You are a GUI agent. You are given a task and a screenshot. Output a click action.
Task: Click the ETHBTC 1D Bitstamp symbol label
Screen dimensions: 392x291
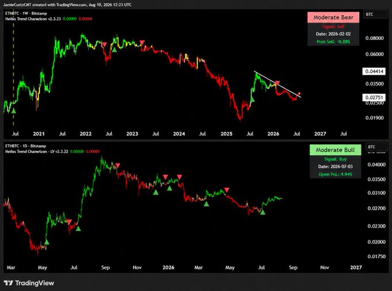[25, 146]
